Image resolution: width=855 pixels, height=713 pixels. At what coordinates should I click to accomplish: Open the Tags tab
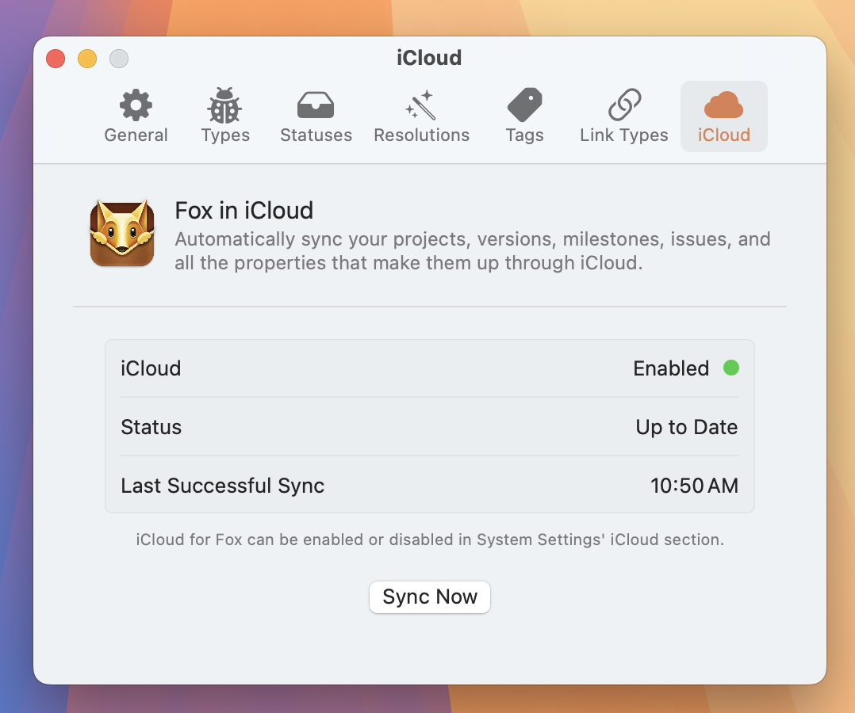(524, 116)
